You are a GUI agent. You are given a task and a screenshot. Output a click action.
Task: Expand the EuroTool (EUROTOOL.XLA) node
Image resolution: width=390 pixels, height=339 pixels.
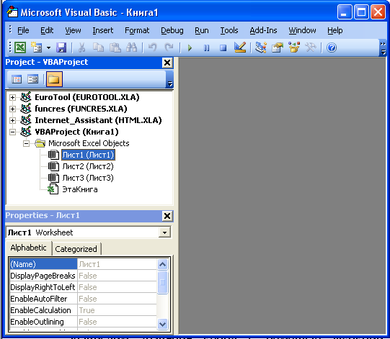pos(12,97)
